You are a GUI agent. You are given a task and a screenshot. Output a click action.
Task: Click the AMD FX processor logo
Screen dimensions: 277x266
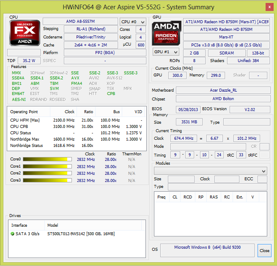point(25,33)
